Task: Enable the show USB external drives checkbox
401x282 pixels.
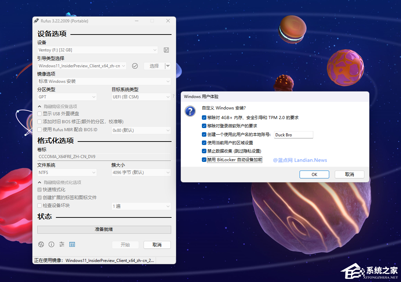Action: pyautogui.click(x=40, y=114)
